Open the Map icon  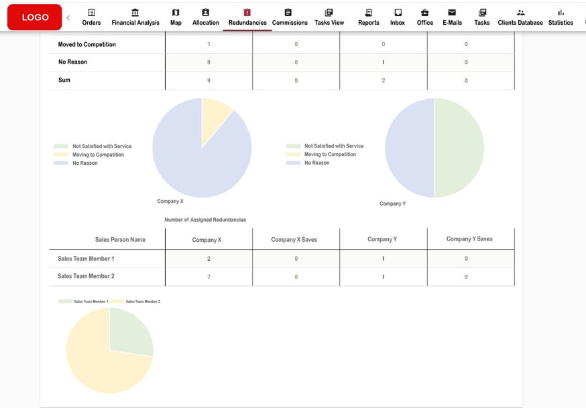[176, 13]
